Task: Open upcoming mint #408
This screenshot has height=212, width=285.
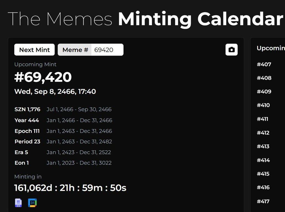Action: 264,78
